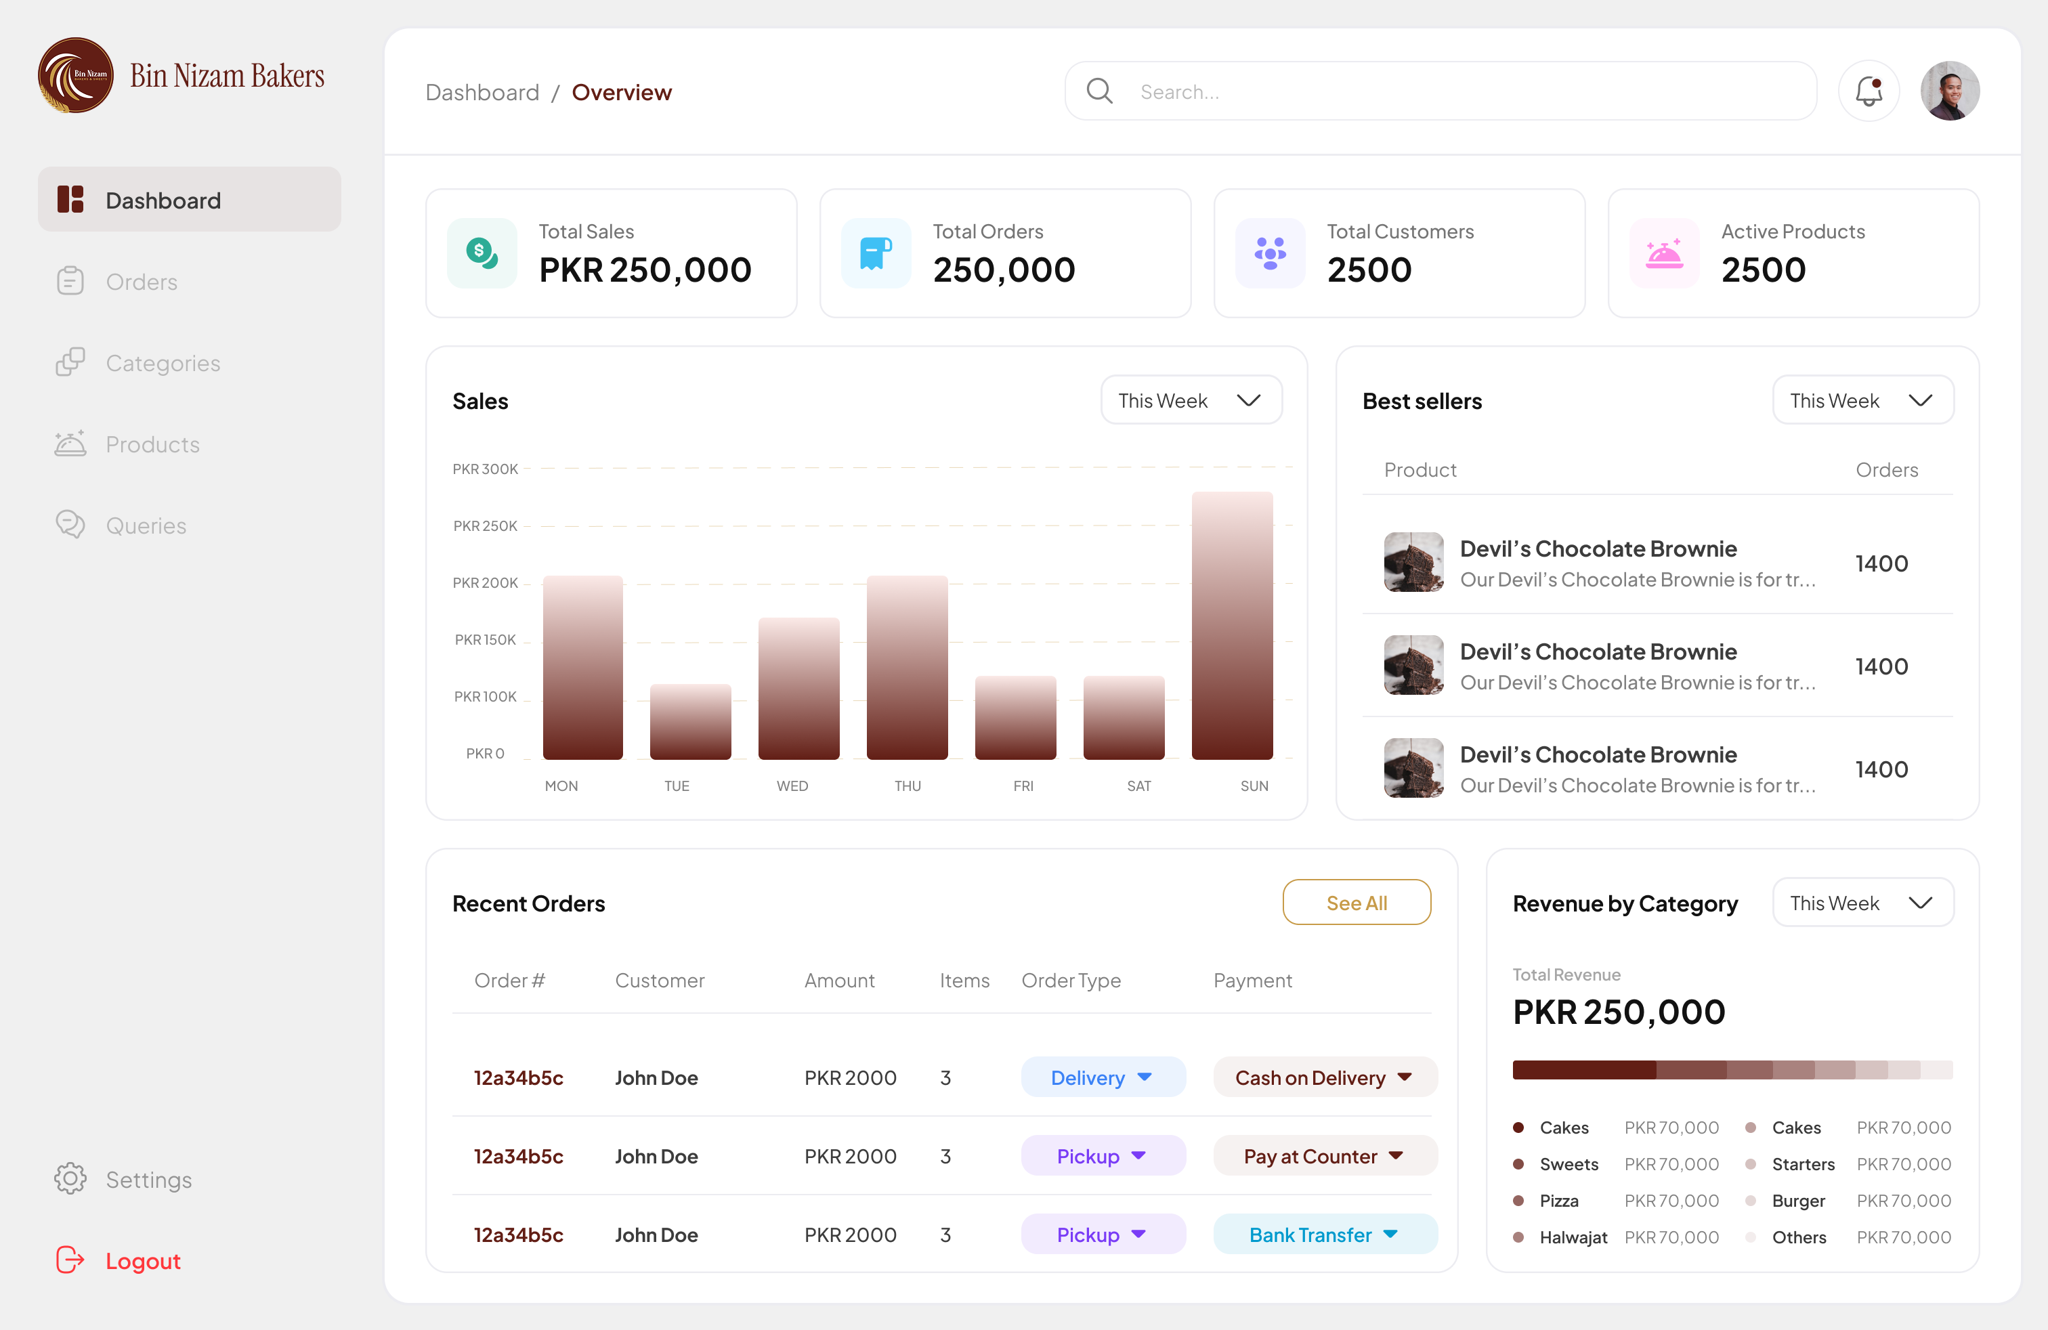The width and height of the screenshot is (2048, 1330).
Task: Click the notification bell icon
Action: [1868, 91]
